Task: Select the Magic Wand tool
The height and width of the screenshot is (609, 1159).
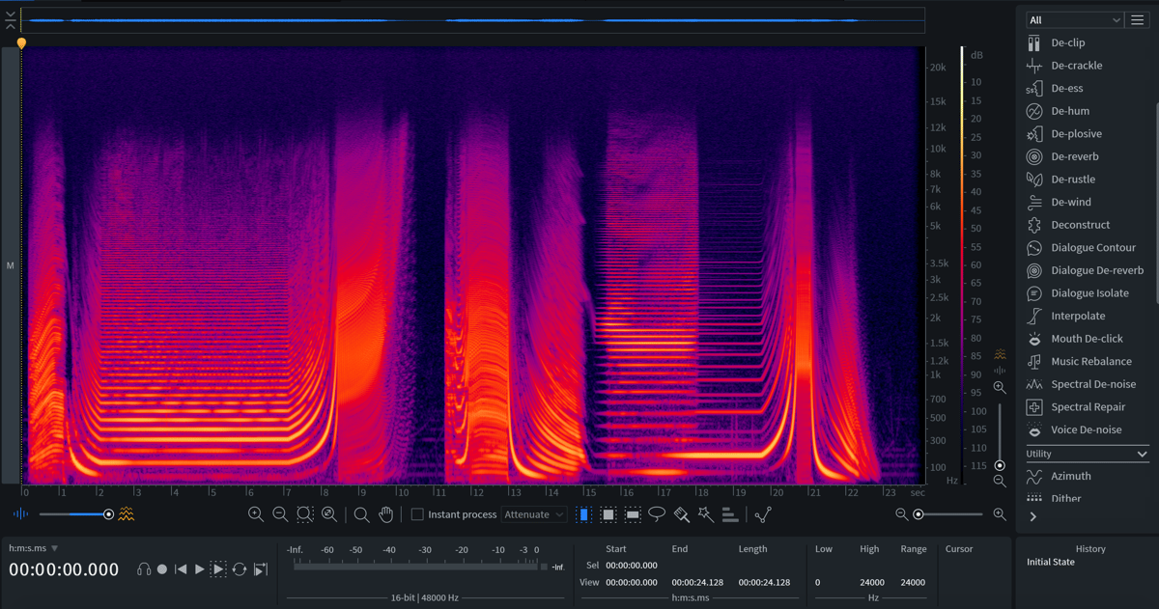Action: coord(705,513)
